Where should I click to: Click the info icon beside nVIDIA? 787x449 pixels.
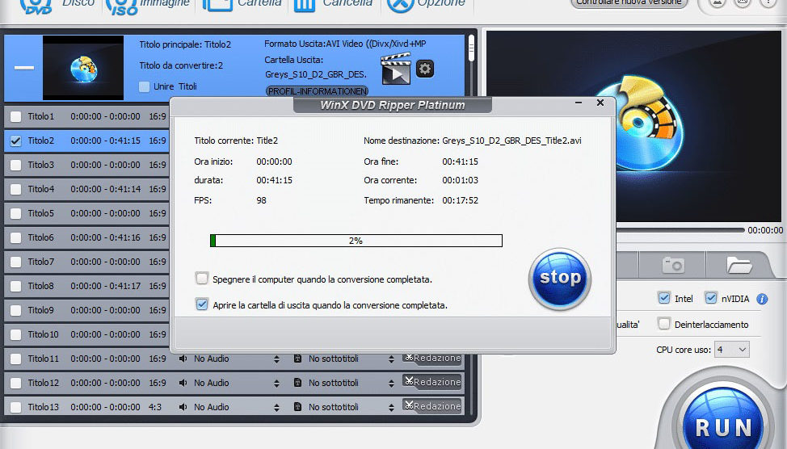click(762, 299)
